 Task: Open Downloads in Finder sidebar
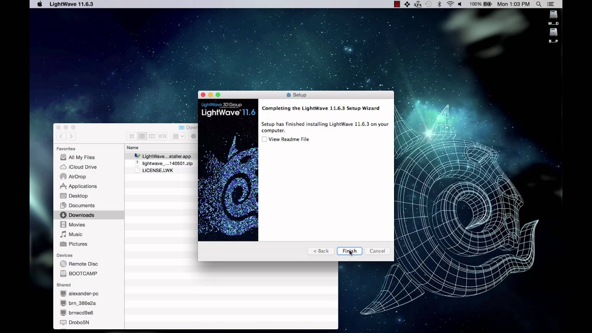point(89,215)
